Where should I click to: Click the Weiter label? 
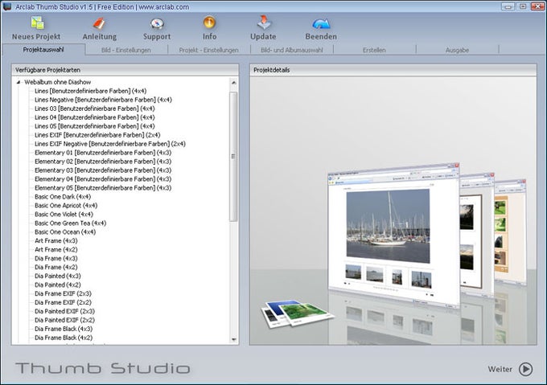point(500,369)
